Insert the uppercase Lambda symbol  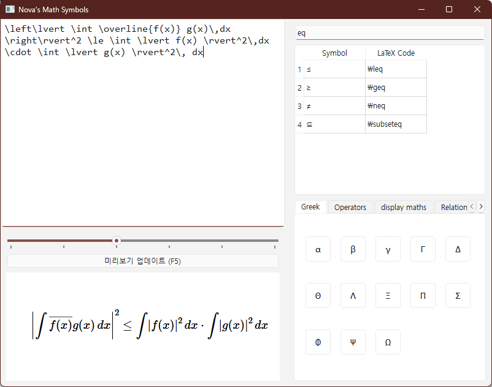point(353,296)
